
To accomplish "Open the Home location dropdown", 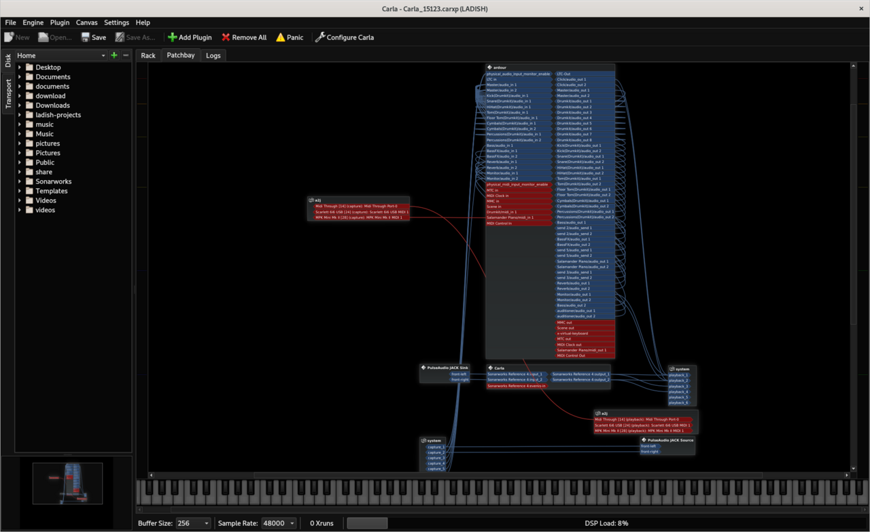I will click(x=61, y=56).
